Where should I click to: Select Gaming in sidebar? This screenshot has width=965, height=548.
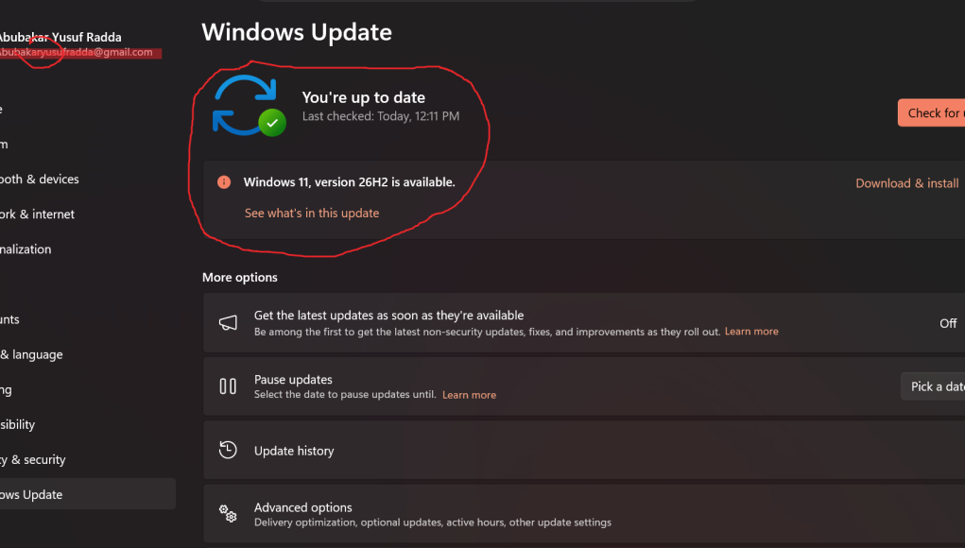point(7,389)
